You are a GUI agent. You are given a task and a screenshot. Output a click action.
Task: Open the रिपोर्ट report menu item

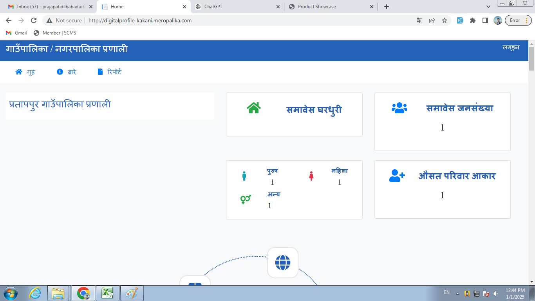tap(109, 72)
